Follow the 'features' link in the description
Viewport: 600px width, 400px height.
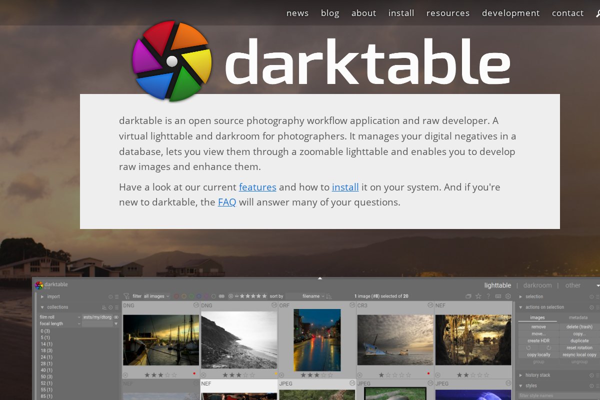click(257, 187)
